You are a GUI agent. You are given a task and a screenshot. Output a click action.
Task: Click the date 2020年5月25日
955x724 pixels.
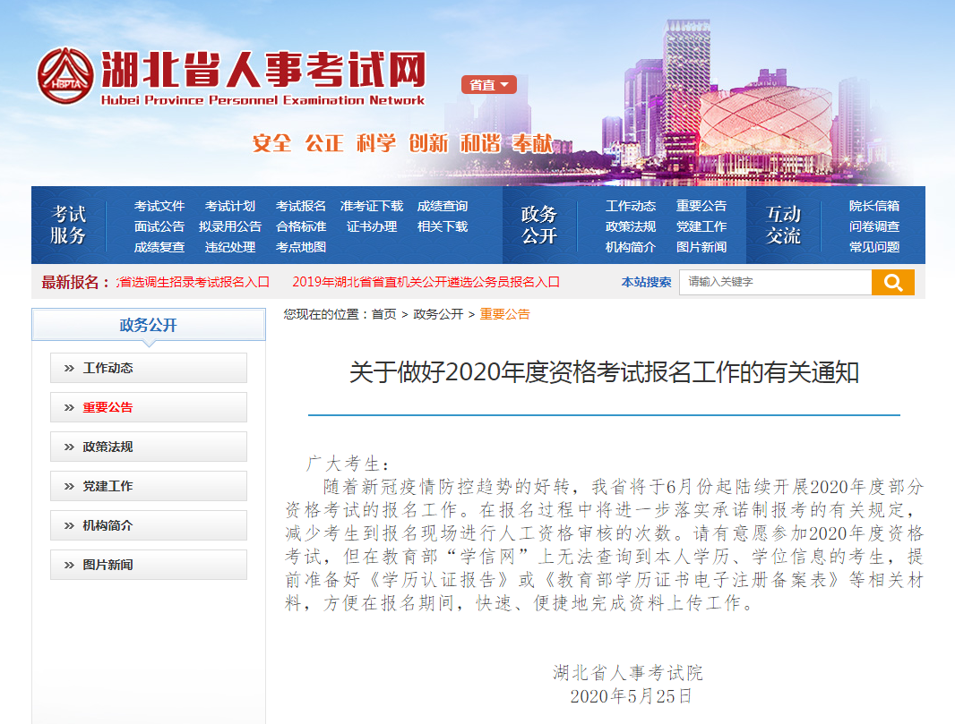[x=631, y=696]
